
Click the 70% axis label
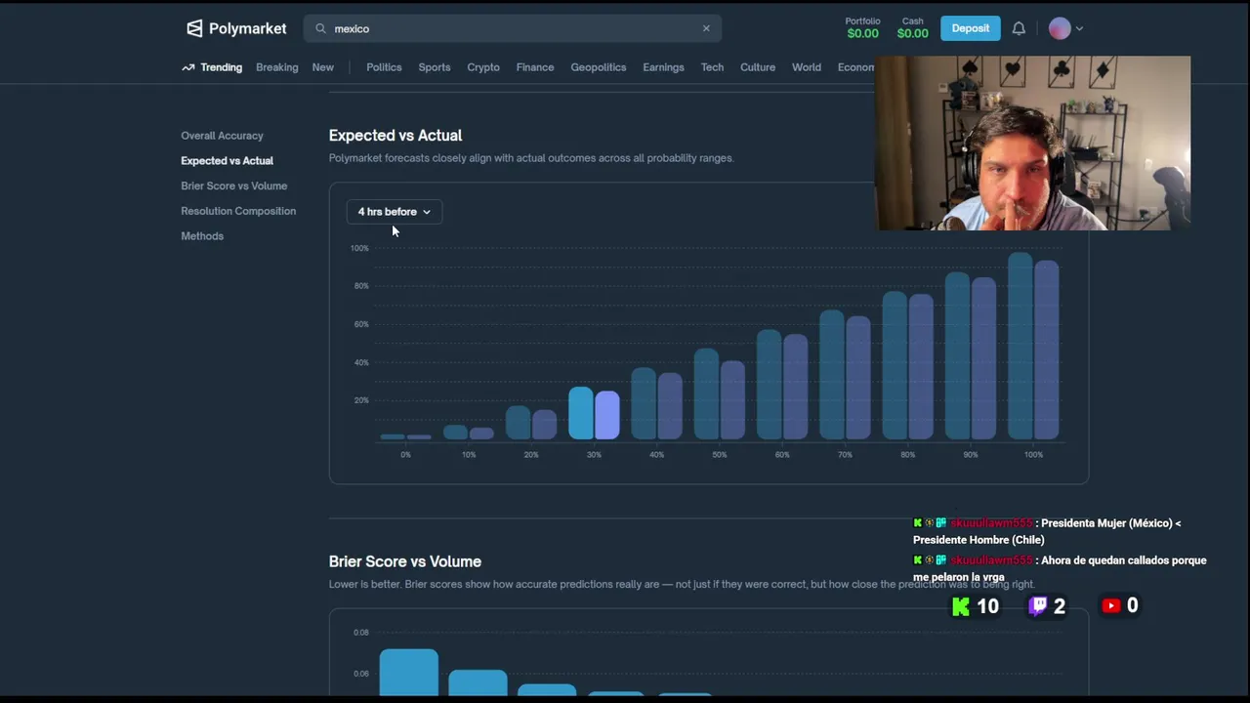(x=845, y=455)
